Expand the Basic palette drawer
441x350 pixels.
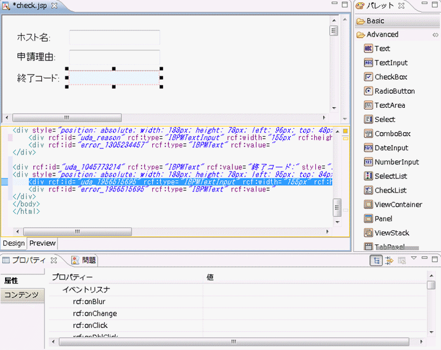[x=375, y=21]
